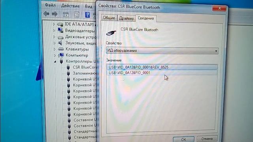Select the value row ending in PID_0001
This screenshot has height=142, width=253.
[x=162, y=73]
